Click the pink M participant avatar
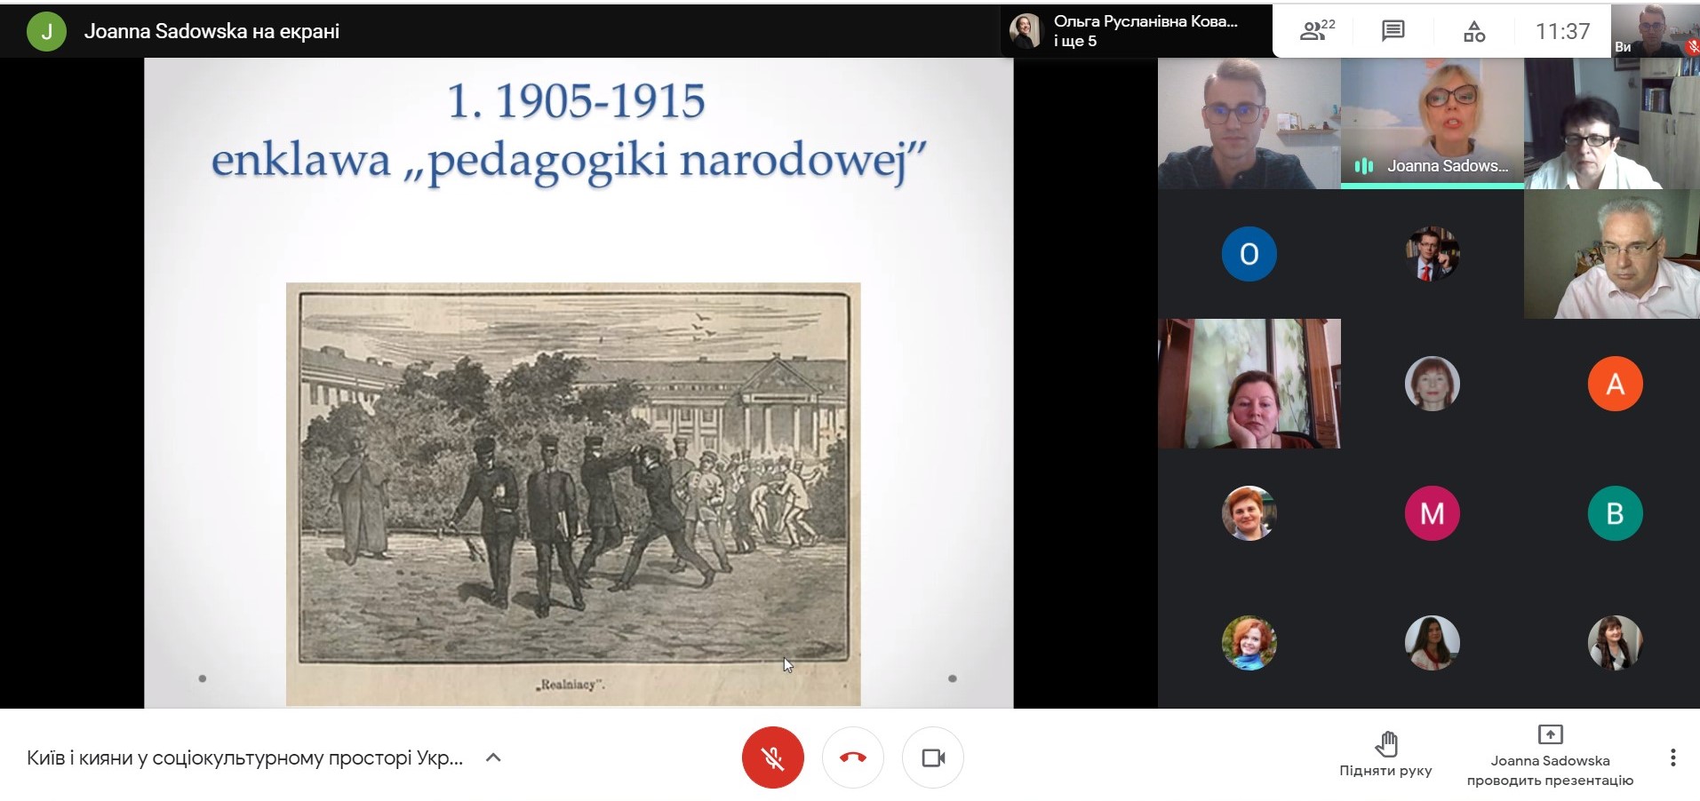1700x801 pixels. (1432, 513)
